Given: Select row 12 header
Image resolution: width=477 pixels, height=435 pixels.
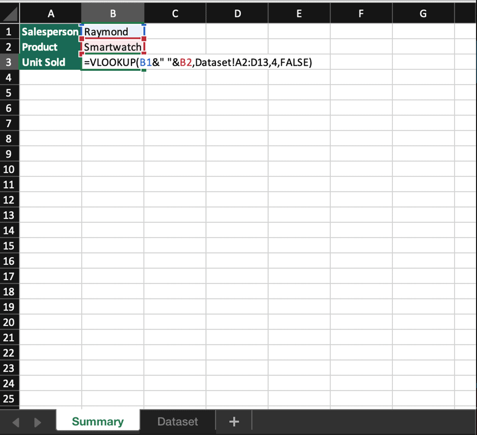Looking at the screenshot, I should click(9, 200).
